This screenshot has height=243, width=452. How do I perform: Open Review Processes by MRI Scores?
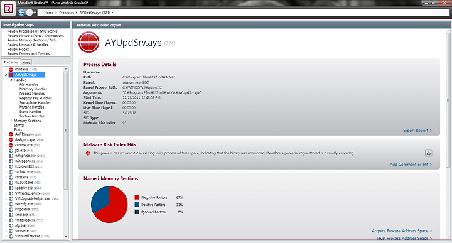(x=32, y=31)
